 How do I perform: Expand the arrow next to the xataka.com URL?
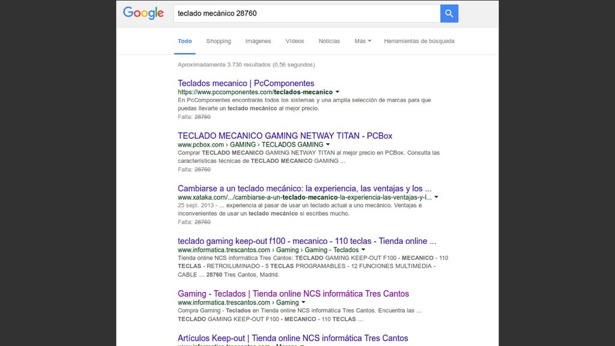tap(436, 197)
